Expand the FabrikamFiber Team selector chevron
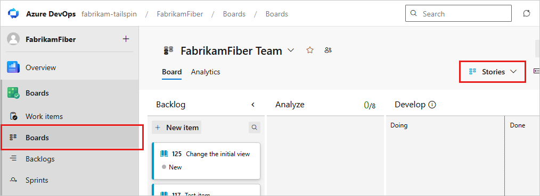Viewport: 540px width, 196px height. coord(291,50)
